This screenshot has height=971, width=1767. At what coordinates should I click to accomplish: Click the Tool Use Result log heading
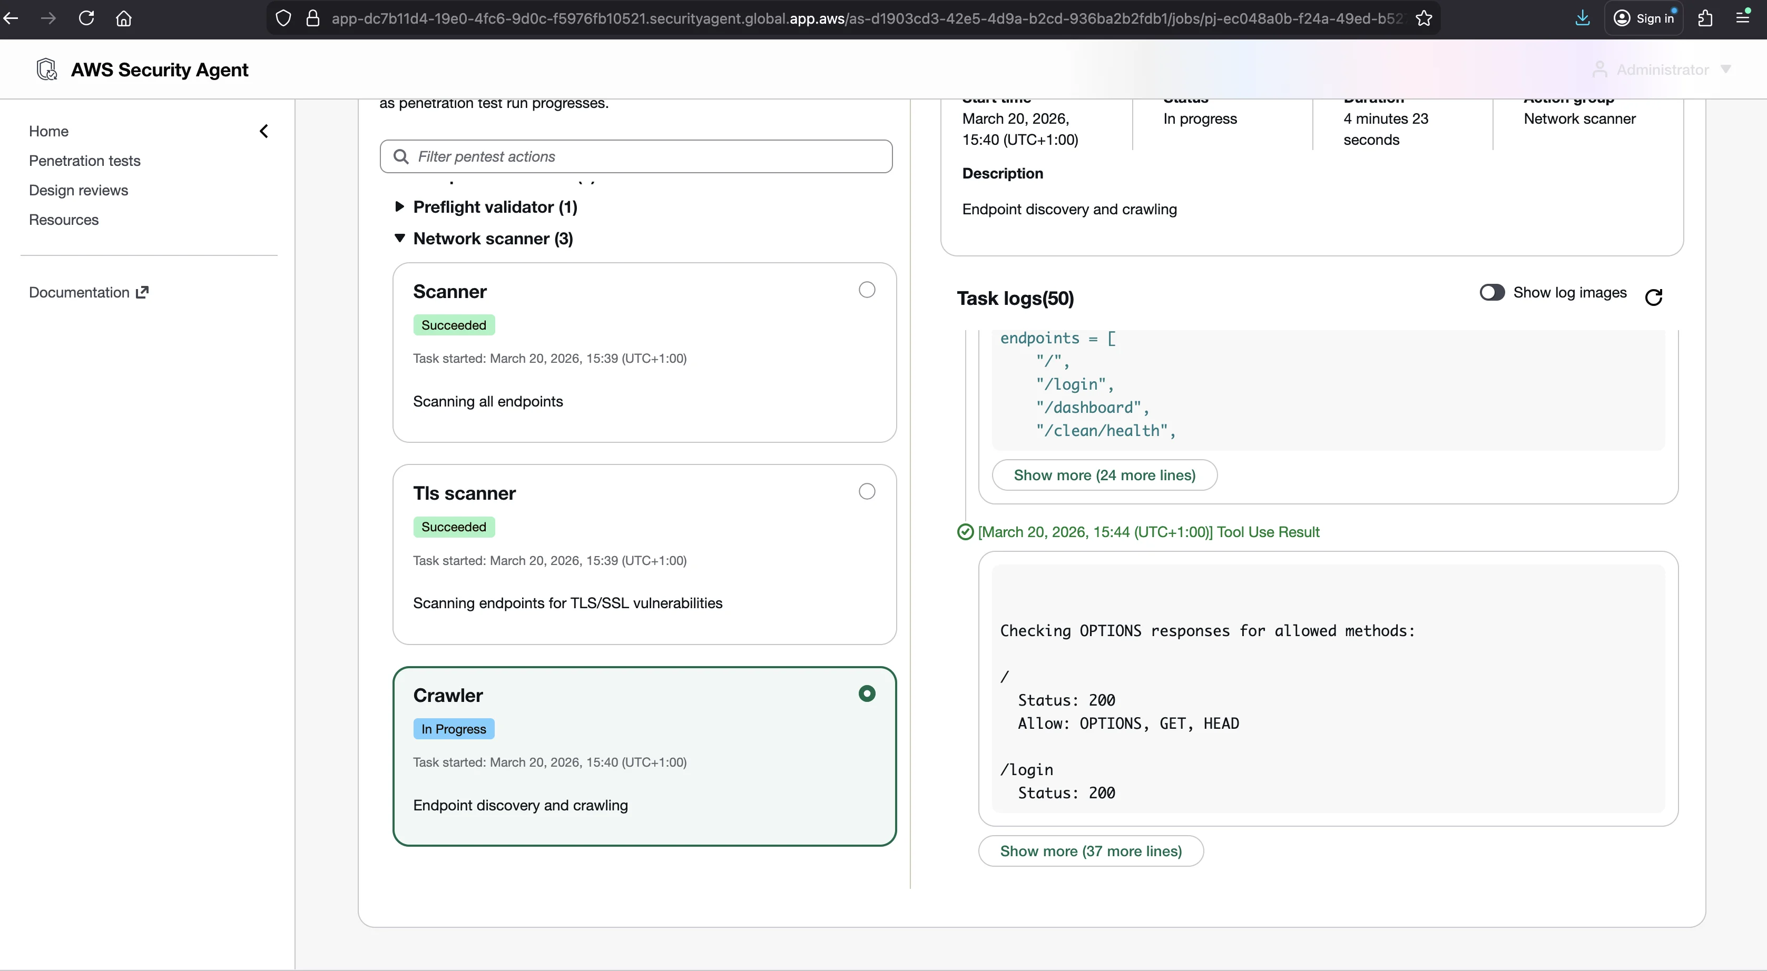(x=1148, y=532)
